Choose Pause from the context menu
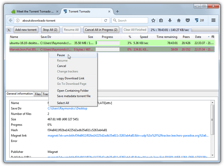The width and height of the screenshot is (224, 166). pos(61,55)
